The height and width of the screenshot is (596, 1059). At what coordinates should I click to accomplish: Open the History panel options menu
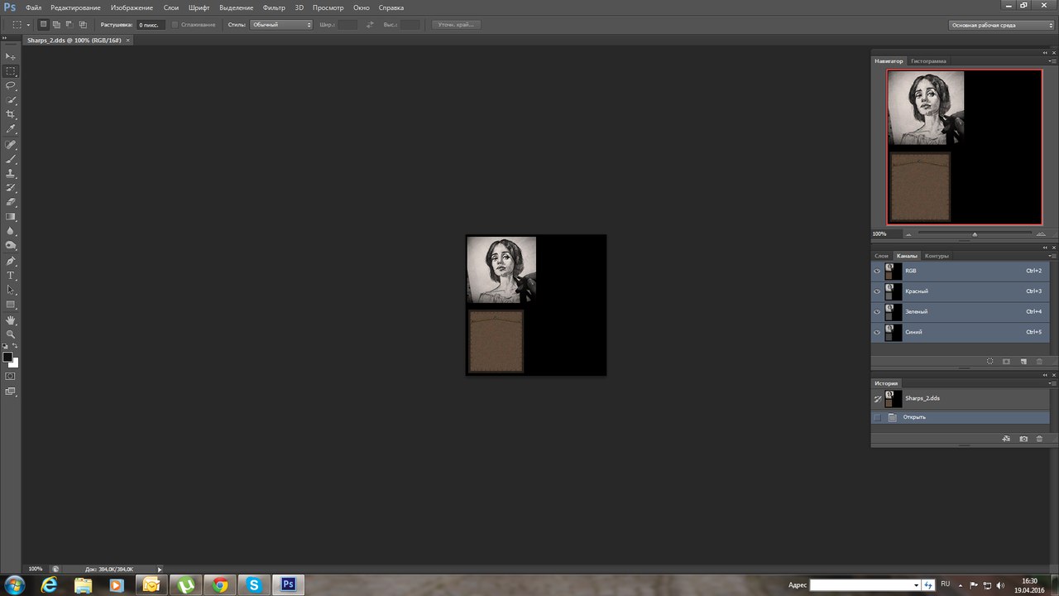point(1052,383)
